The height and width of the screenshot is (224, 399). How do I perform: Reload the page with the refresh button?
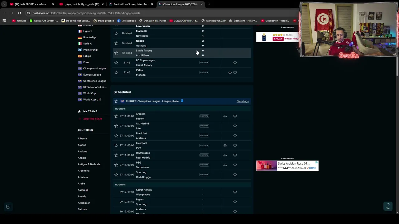[x=19, y=13]
